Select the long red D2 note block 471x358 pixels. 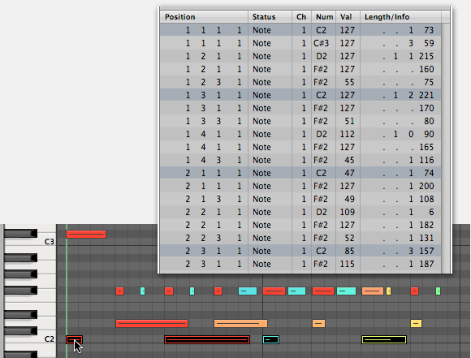152,323
